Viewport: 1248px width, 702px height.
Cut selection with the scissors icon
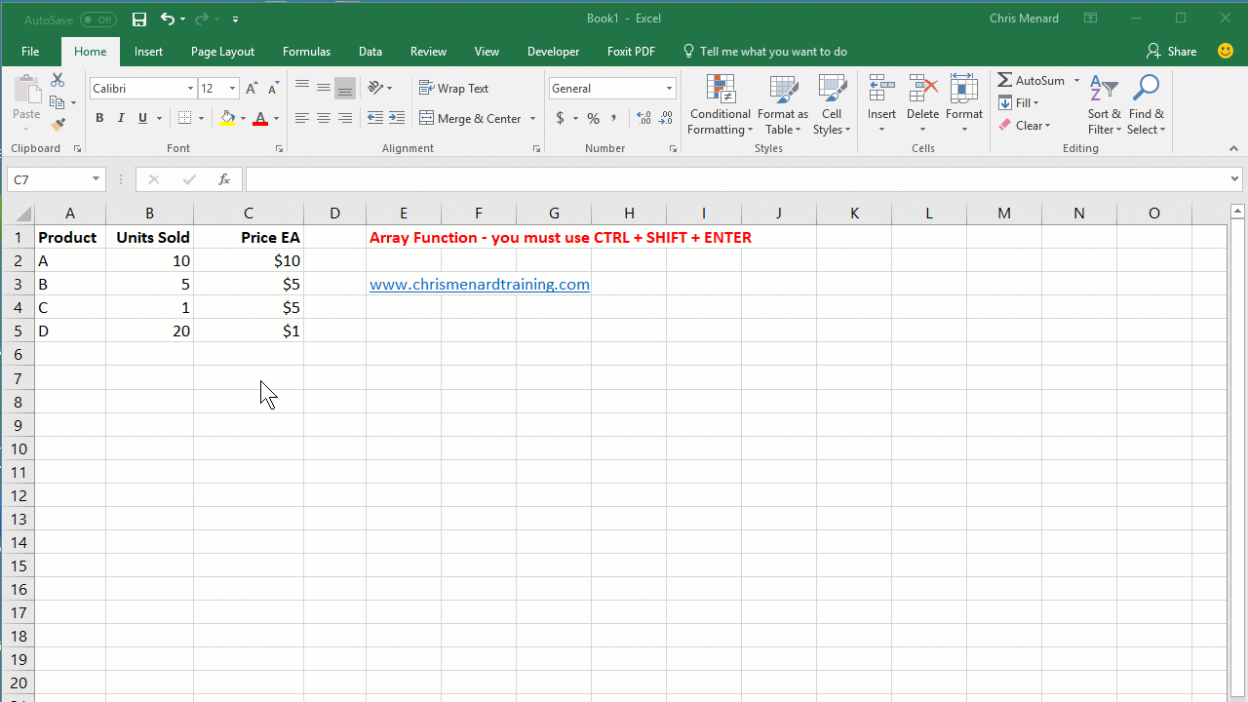[x=58, y=80]
